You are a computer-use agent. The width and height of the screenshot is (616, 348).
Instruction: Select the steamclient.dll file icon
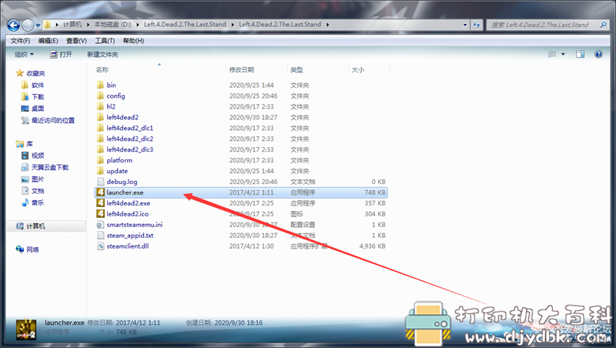[101, 246]
